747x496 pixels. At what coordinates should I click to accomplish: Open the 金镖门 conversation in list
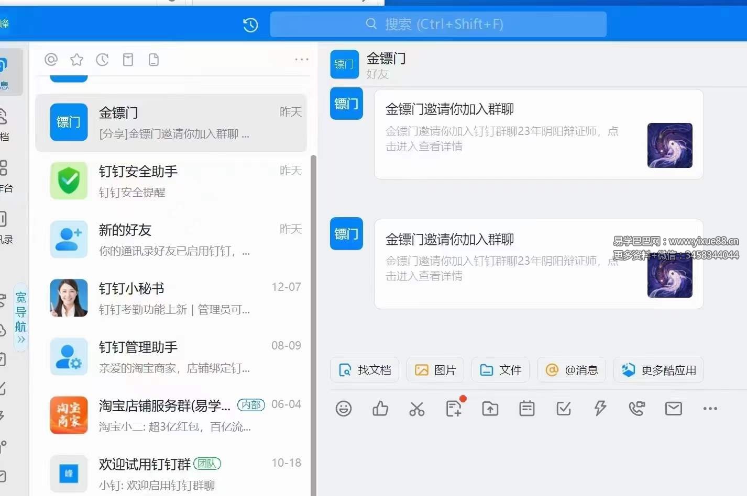171,123
